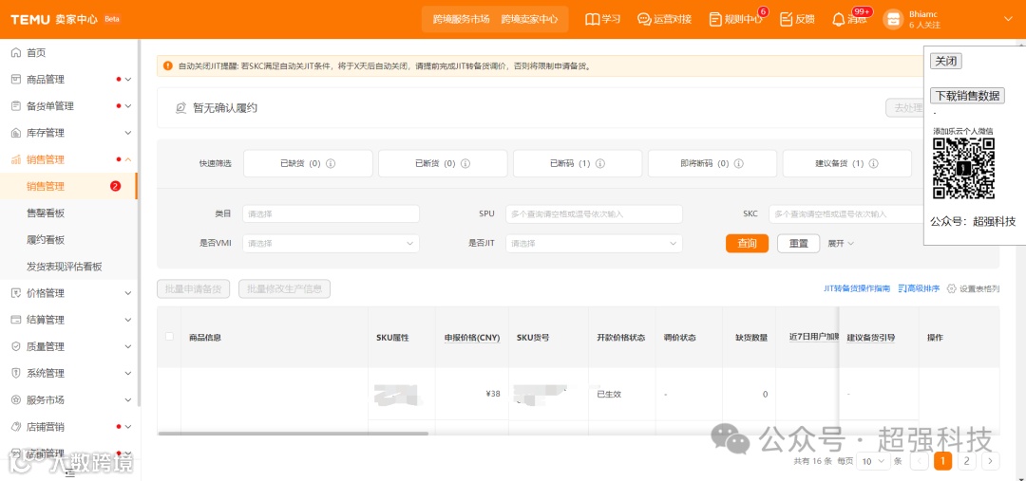Switch to 跨境卖家中心 tab
The height and width of the screenshot is (481, 1026).
529,19
